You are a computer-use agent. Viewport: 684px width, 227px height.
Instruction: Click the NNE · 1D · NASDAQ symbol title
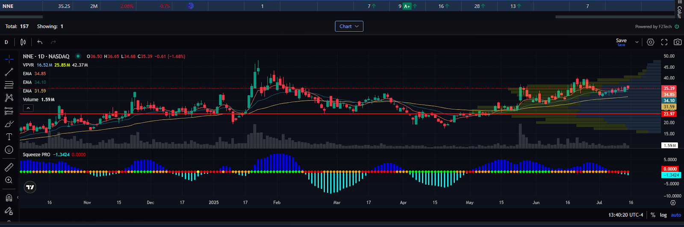click(46, 56)
